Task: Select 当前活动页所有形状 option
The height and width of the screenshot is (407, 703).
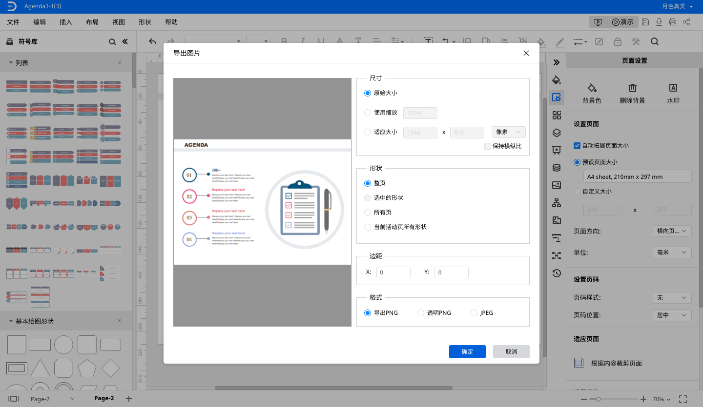Action: pos(368,227)
